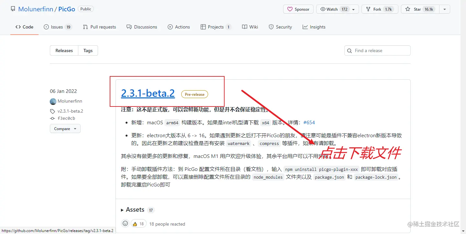Click the package-lock.json code text

tap(376, 177)
